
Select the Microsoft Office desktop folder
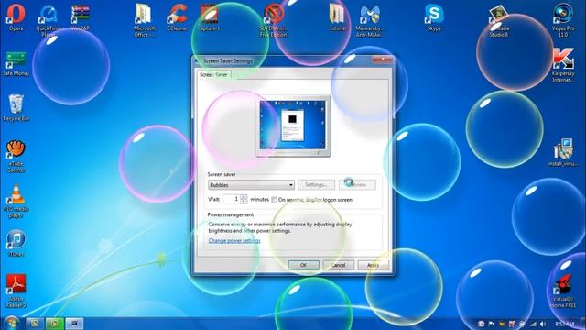pyautogui.click(x=145, y=19)
